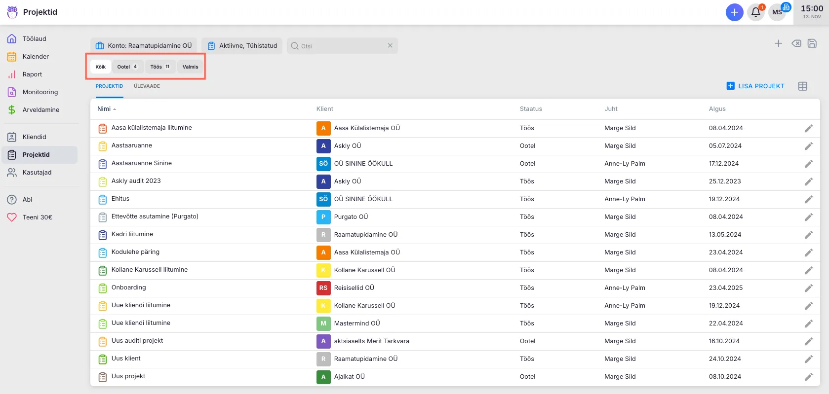Click the blue plus create button
This screenshot has height=394, width=829.
[734, 12]
